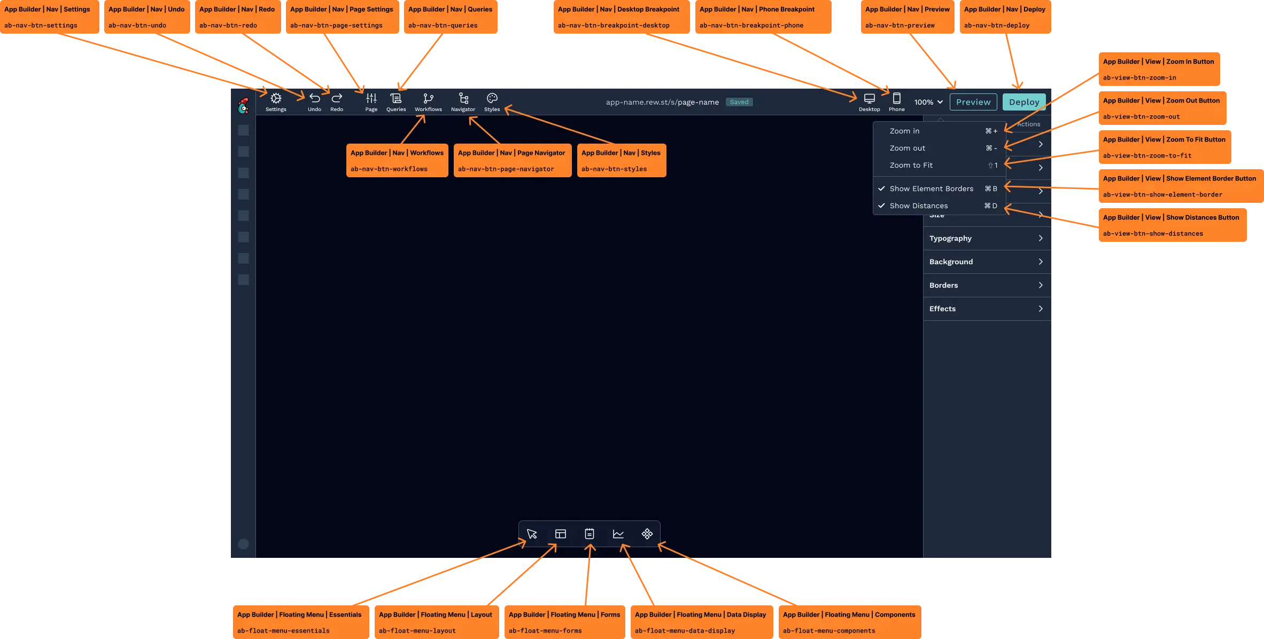This screenshot has width=1264, height=639.
Task: Click the Deploy button
Action: [x=1024, y=101]
